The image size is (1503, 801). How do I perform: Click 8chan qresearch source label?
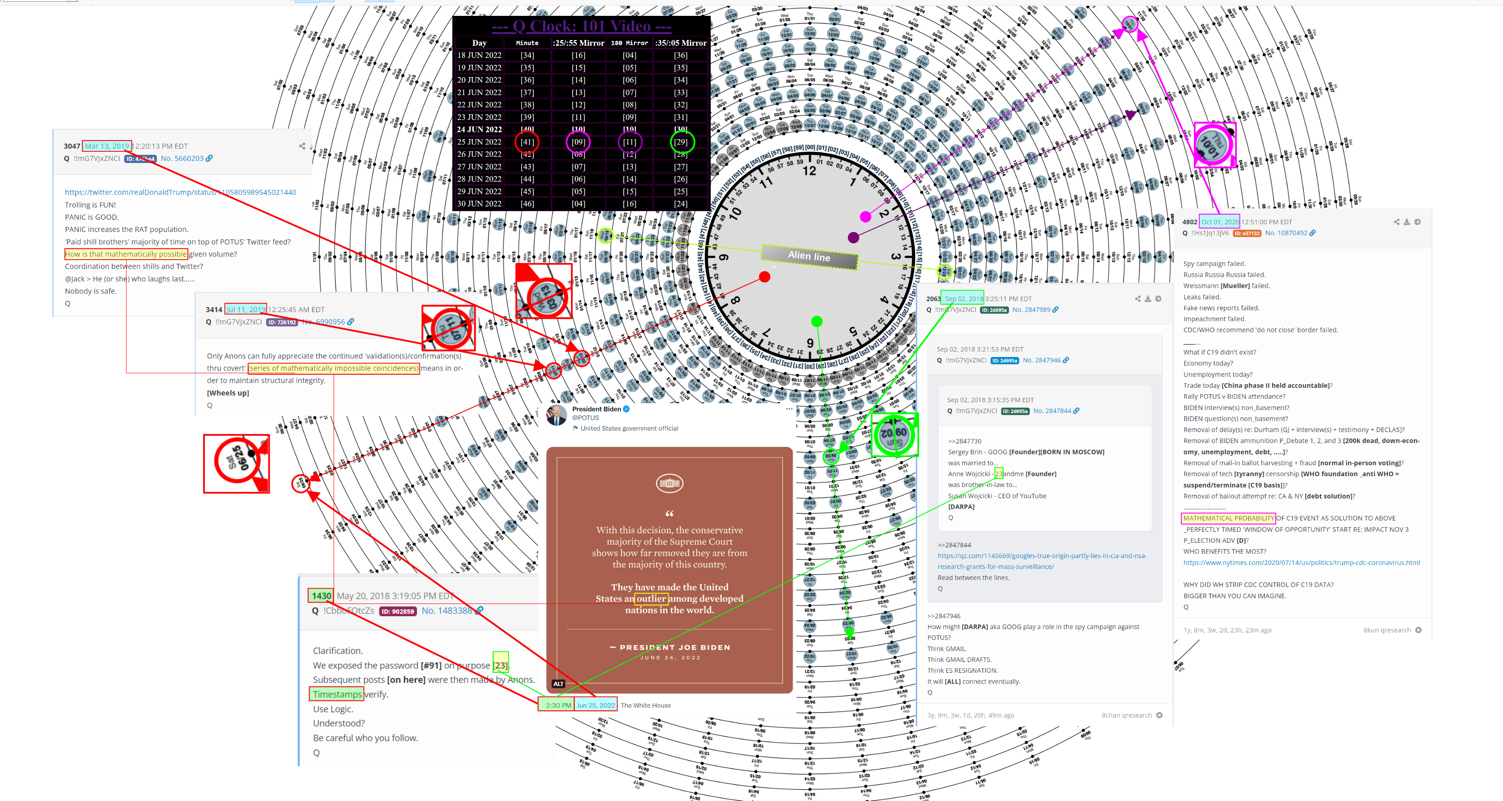(x=1127, y=716)
